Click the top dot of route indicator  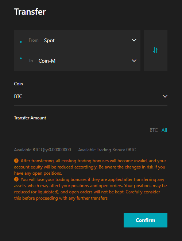click(21, 42)
